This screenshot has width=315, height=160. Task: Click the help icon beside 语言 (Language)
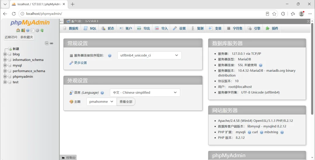[x=102, y=93]
